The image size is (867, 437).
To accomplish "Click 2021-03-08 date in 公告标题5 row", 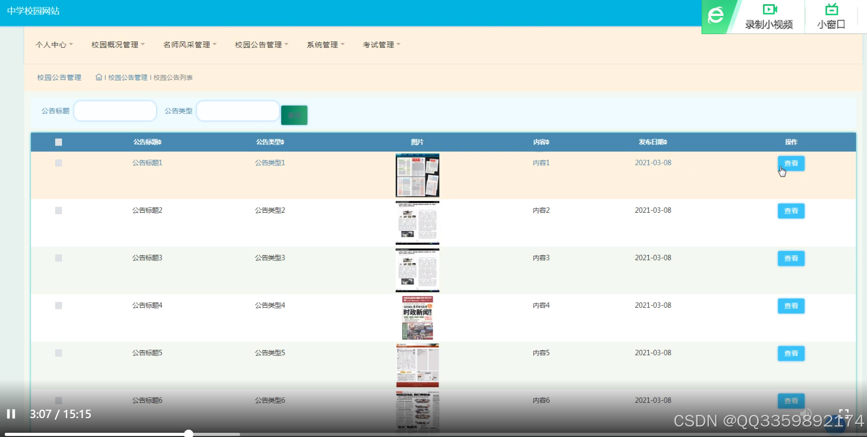I will click(653, 353).
